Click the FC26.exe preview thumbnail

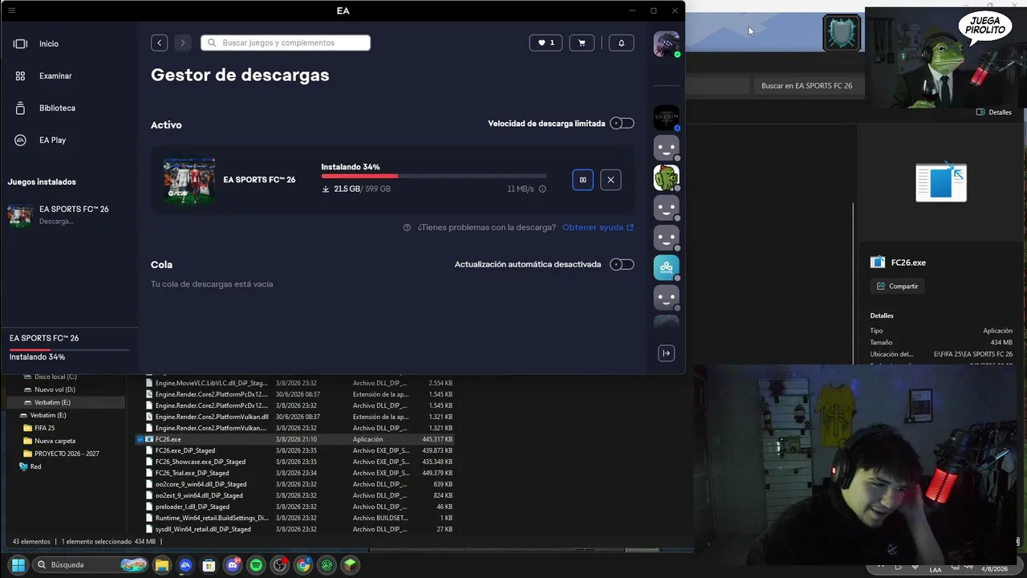tap(941, 182)
